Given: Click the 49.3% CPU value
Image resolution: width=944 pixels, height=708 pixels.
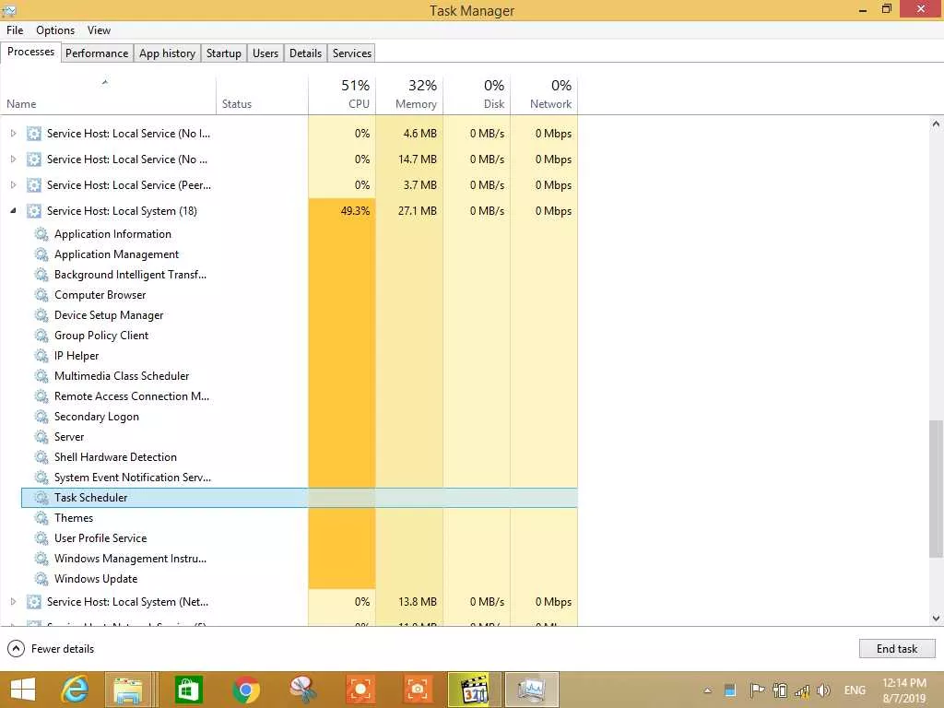Looking at the screenshot, I should 355,211.
